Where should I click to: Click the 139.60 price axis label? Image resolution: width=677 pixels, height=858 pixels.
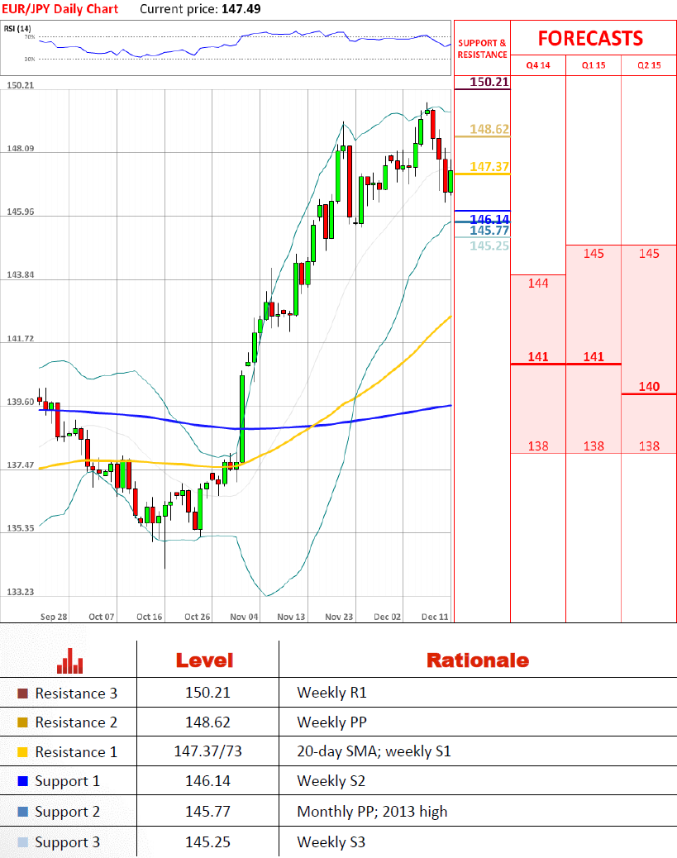20,402
